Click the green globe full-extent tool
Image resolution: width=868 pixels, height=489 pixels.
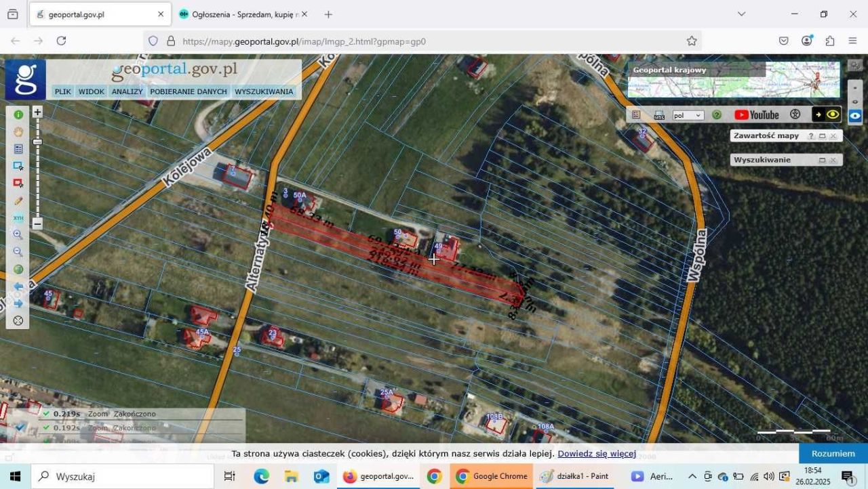click(18, 269)
